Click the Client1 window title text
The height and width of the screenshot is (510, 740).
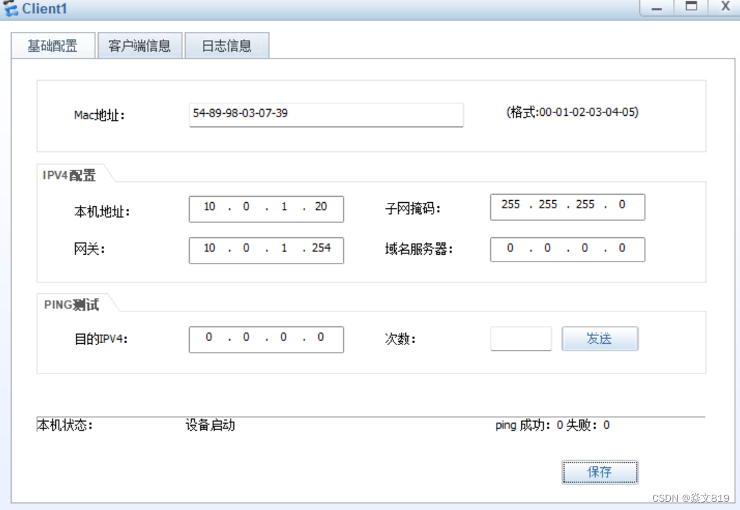(45, 8)
